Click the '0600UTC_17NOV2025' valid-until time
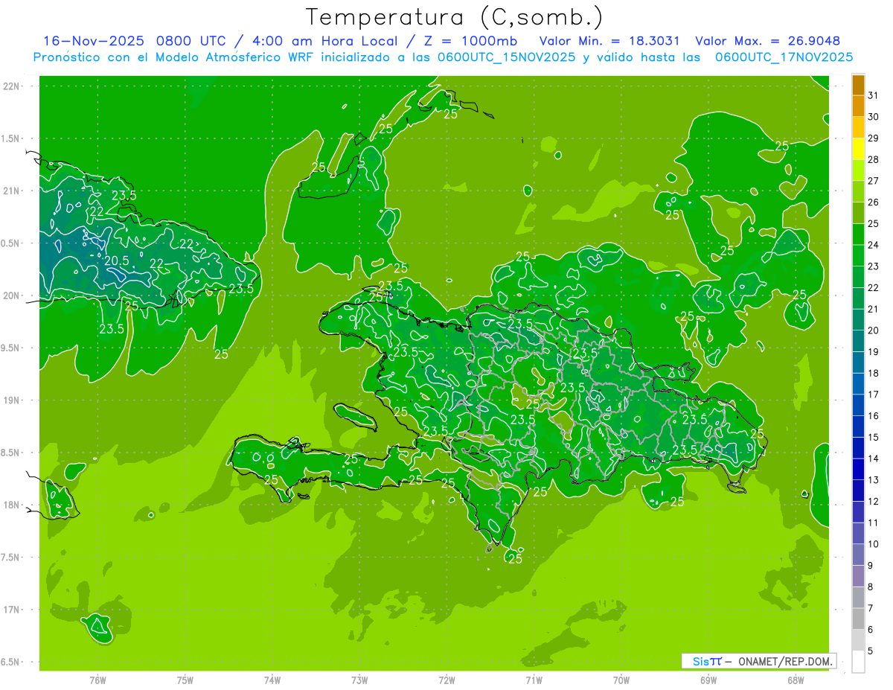This screenshot has height=690, width=893. [x=784, y=57]
